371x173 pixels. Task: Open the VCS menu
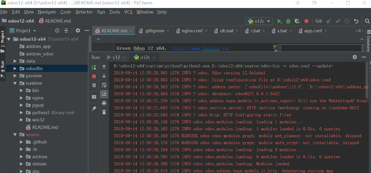(x=128, y=12)
